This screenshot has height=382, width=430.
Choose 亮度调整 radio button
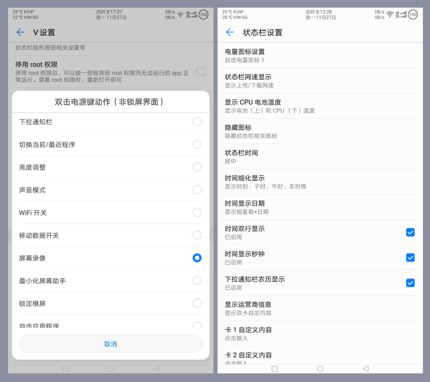click(x=197, y=167)
